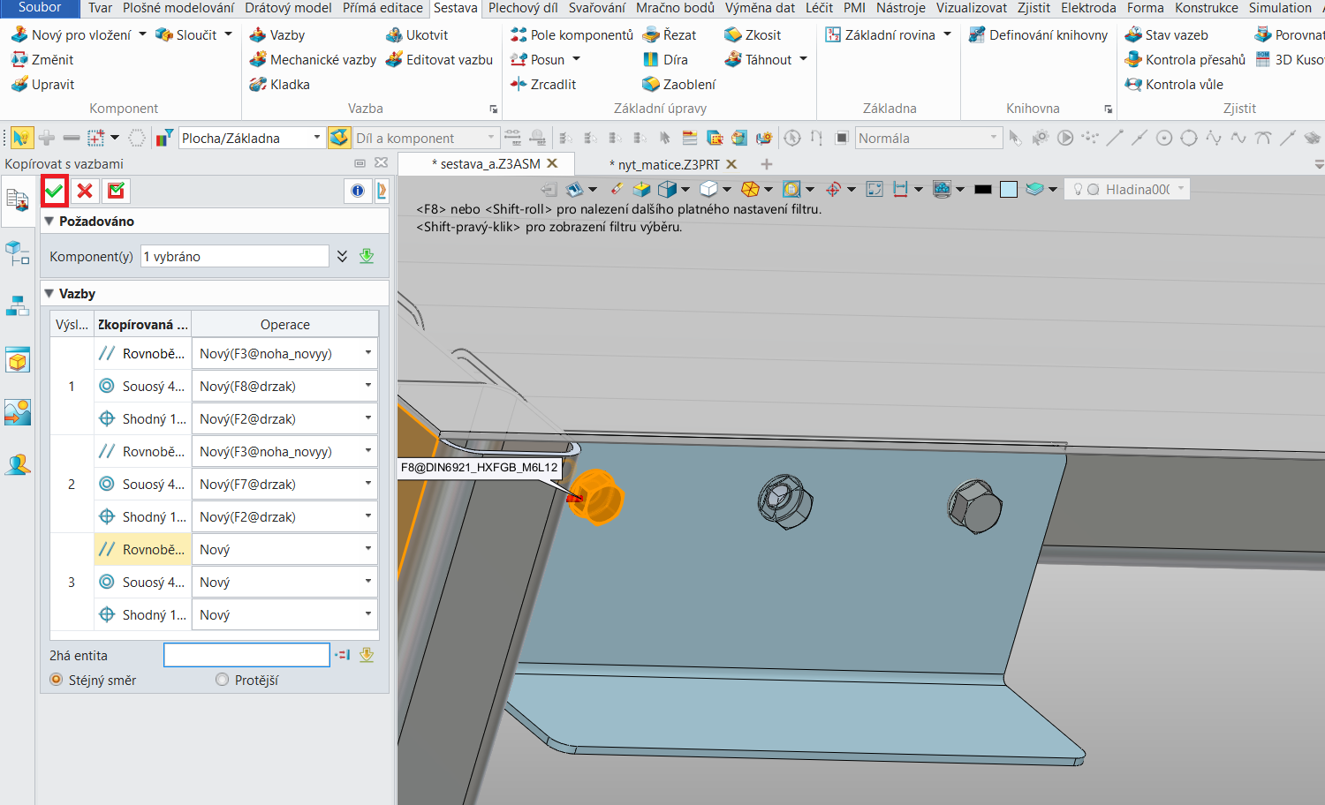Image resolution: width=1325 pixels, height=805 pixels.
Task: Open the Plocha/Základna filter dropdown
Action: point(316,138)
